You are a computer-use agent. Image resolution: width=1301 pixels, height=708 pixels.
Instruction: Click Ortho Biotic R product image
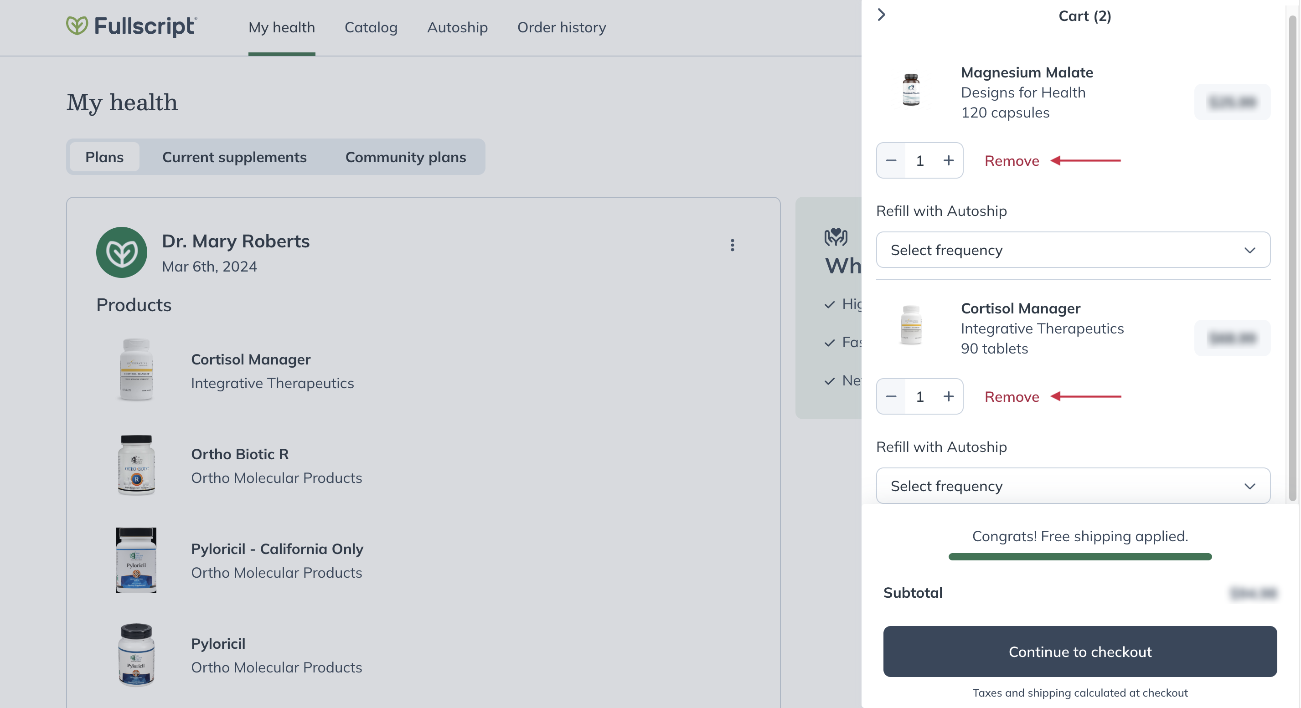click(136, 465)
